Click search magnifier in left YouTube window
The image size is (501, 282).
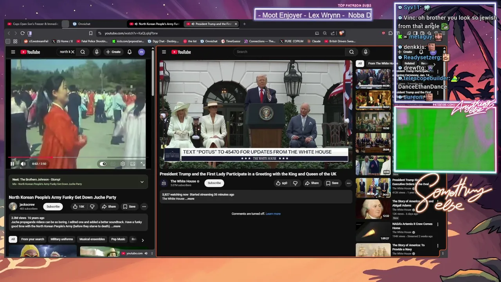click(83, 52)
